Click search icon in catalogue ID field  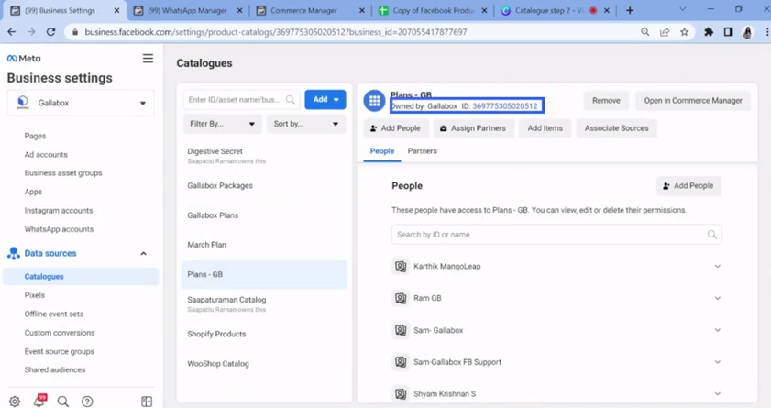[x=290, y=100]
